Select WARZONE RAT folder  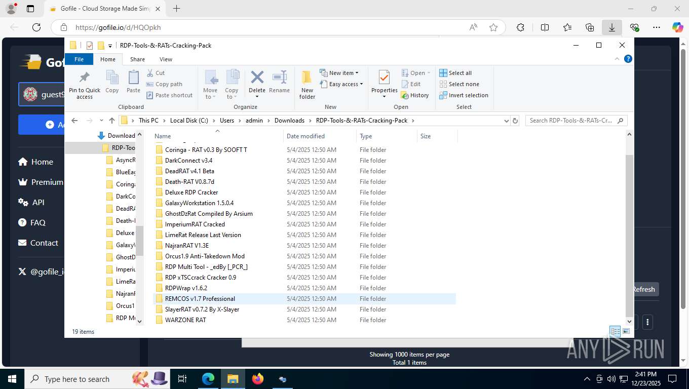(304, 320)
